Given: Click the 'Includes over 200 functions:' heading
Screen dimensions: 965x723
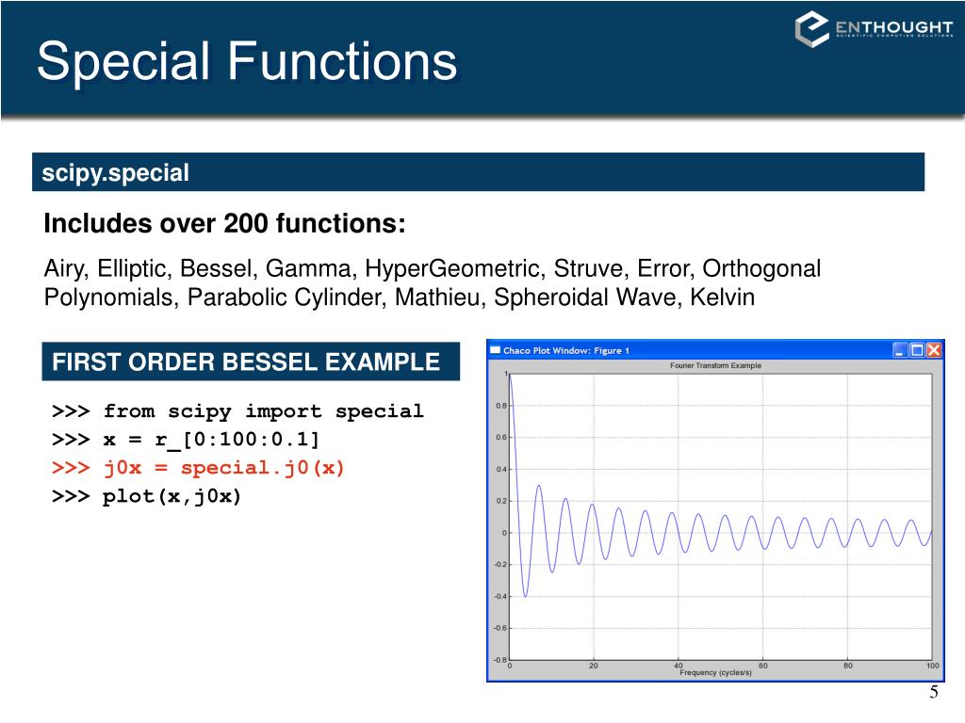Looking at the screenshot, I should (x=224, y=223).
